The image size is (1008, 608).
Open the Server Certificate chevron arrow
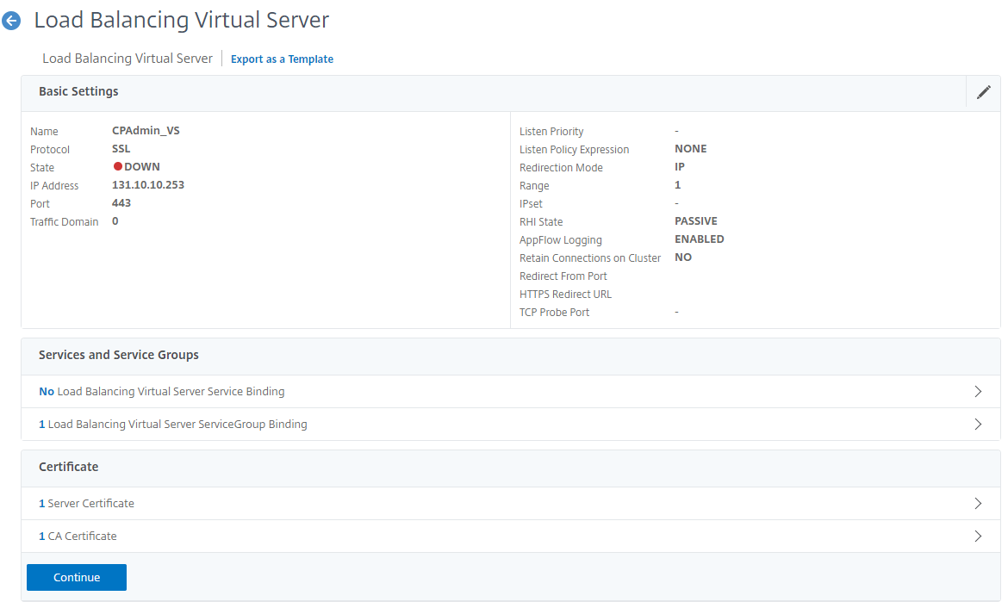[978, 504]
